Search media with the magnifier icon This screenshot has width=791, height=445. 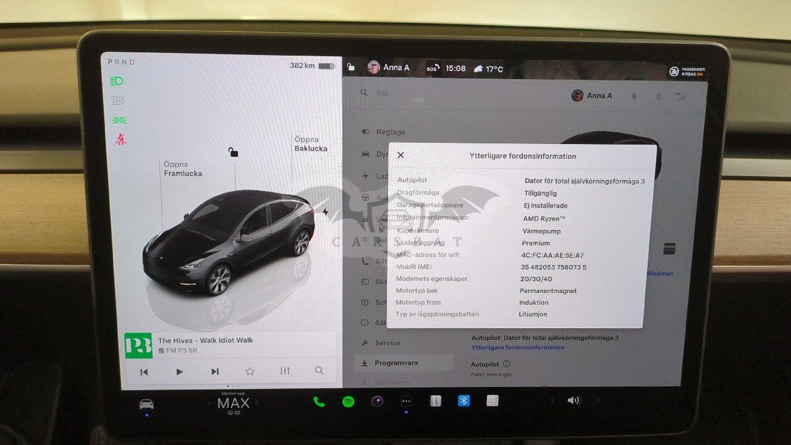point(319,371)
